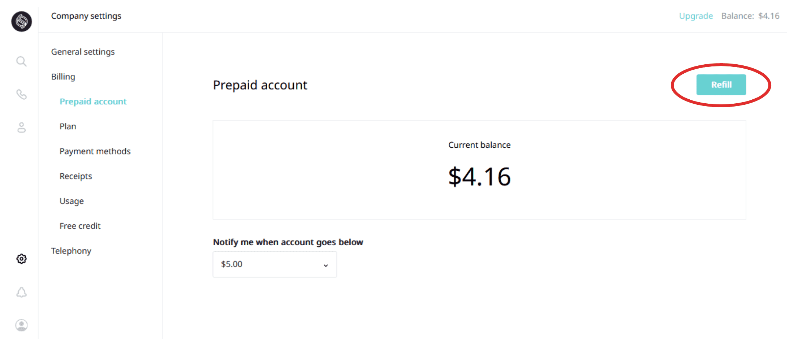The width and height of the screenshot is (794, 346).
Task: Open the user profile avatar icon
Action: click(21, 325)
